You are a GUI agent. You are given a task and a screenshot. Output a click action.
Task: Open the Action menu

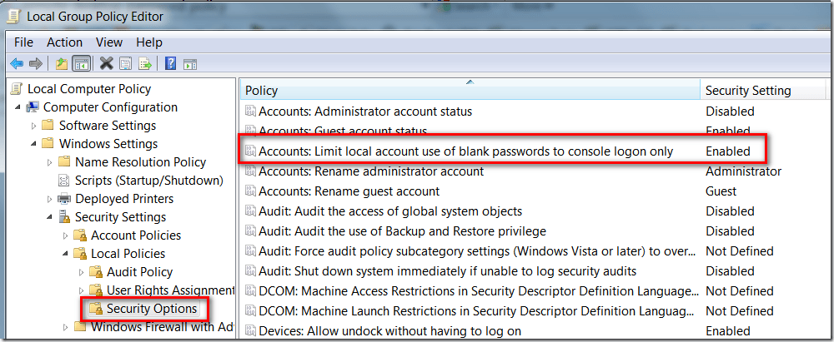pos(64,42)
